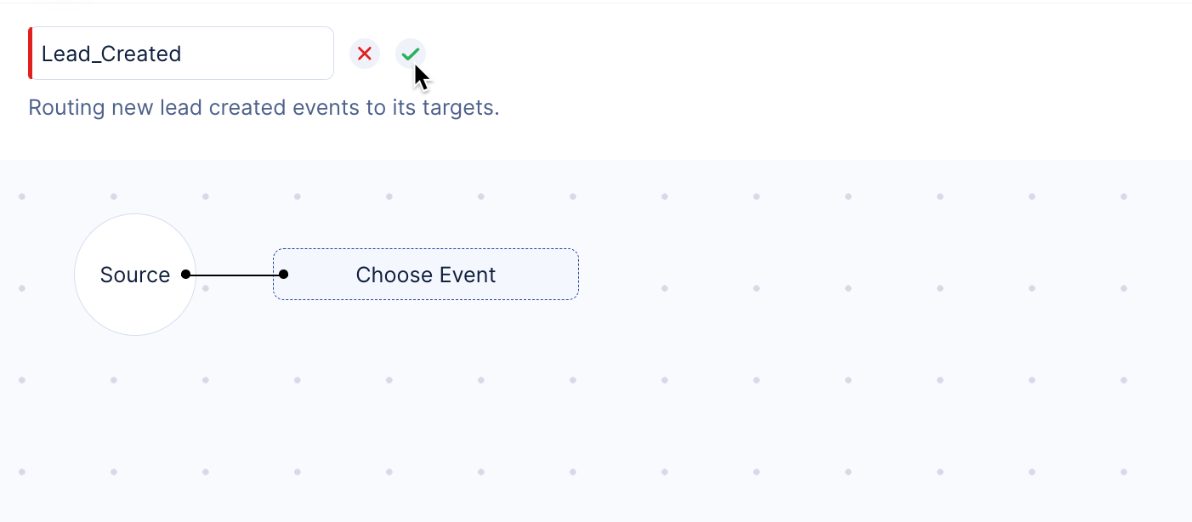
Task: Click the connector dot on Choose Event
Action: 284,275
